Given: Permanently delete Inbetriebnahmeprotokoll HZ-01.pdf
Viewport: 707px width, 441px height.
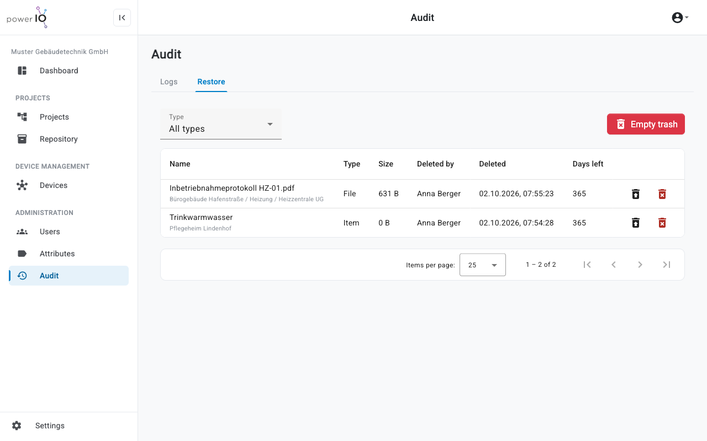Looking at the screenshot, I should [x=662, y=194].
